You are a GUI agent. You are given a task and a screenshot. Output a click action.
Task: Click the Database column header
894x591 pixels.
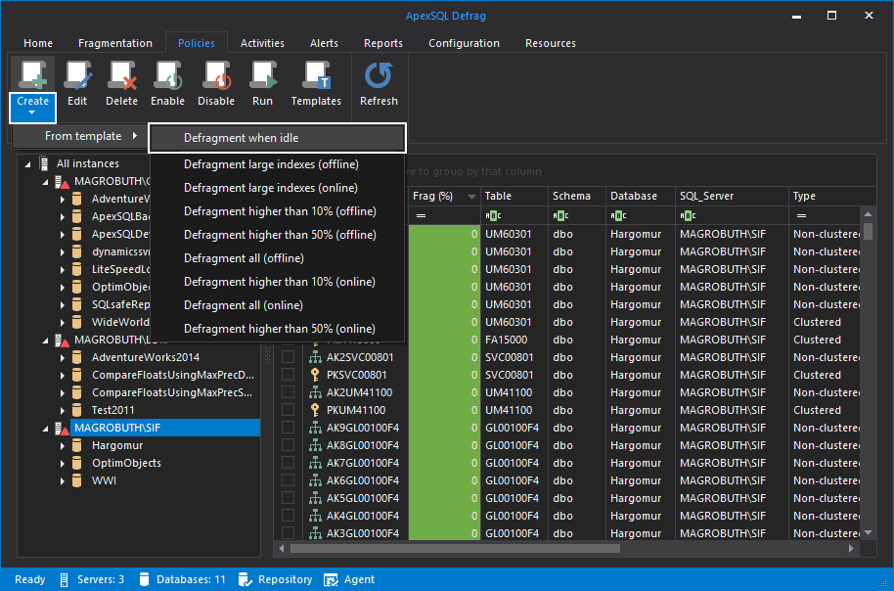640,196
